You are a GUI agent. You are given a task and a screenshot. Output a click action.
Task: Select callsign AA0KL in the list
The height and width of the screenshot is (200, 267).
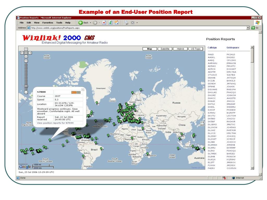[211, 57]
